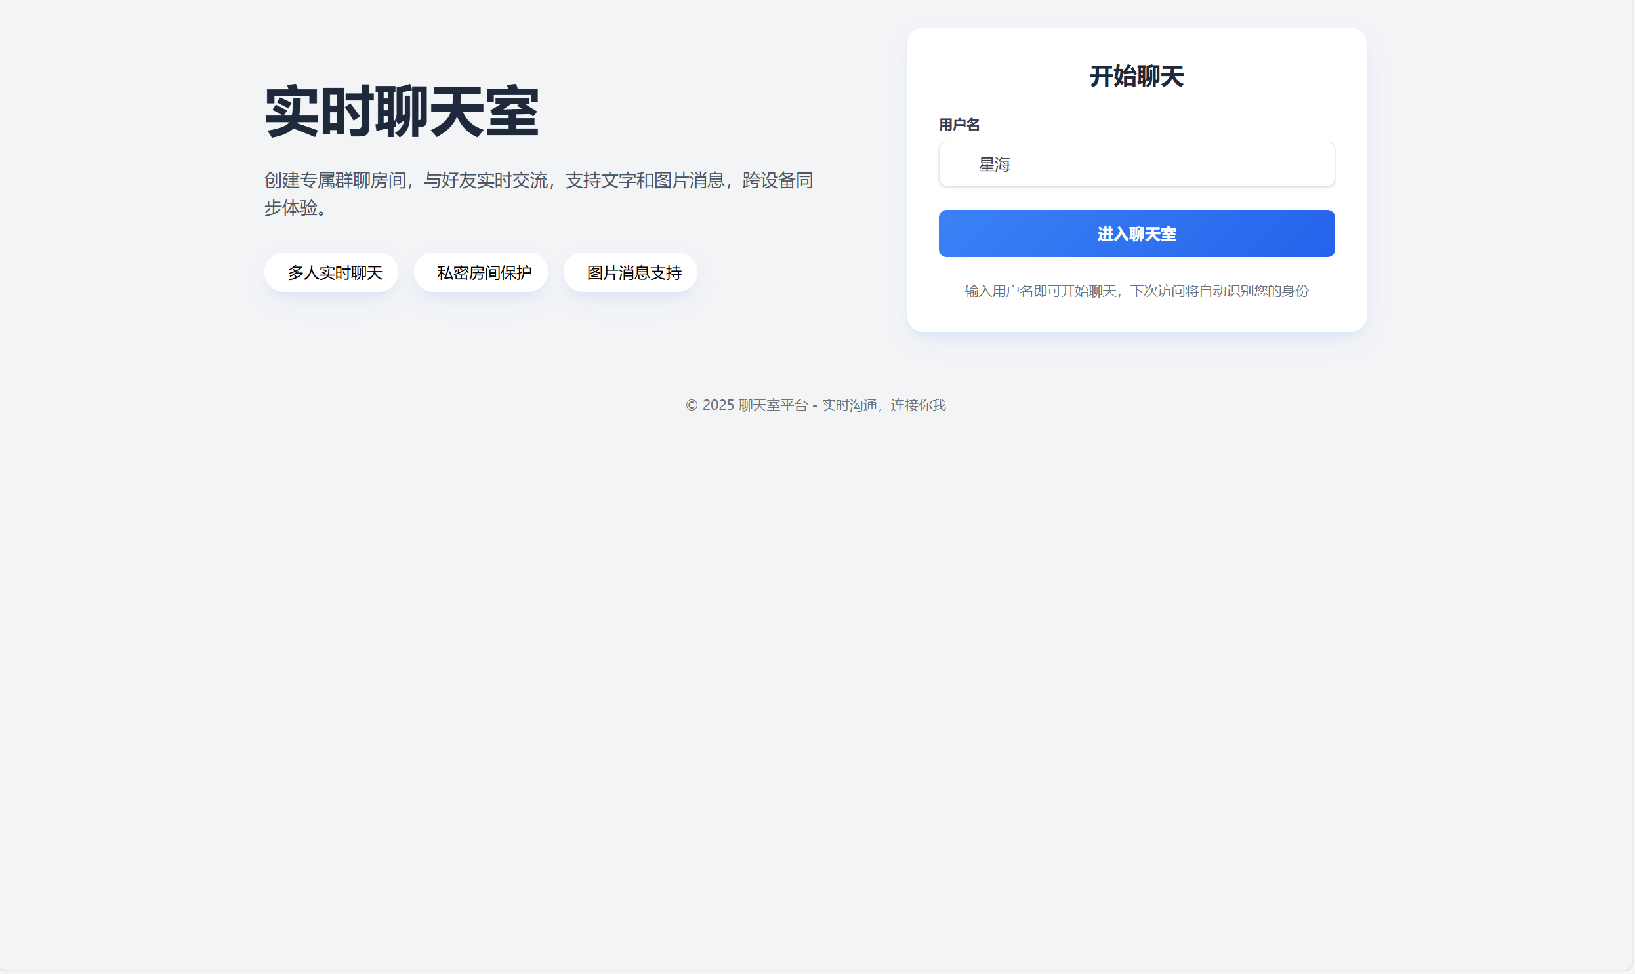This screenshot has width=1635, height=974.
Task: Click the 用户名 field label
Action: point(959,124)
